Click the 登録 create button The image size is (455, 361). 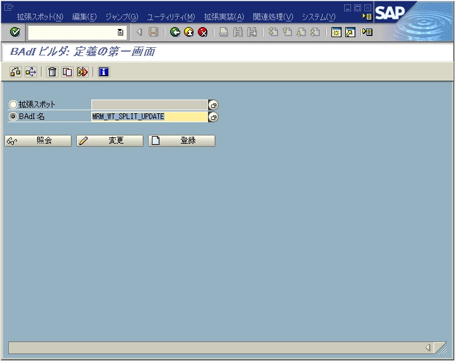pyautogui.click(x=181, y=141)
